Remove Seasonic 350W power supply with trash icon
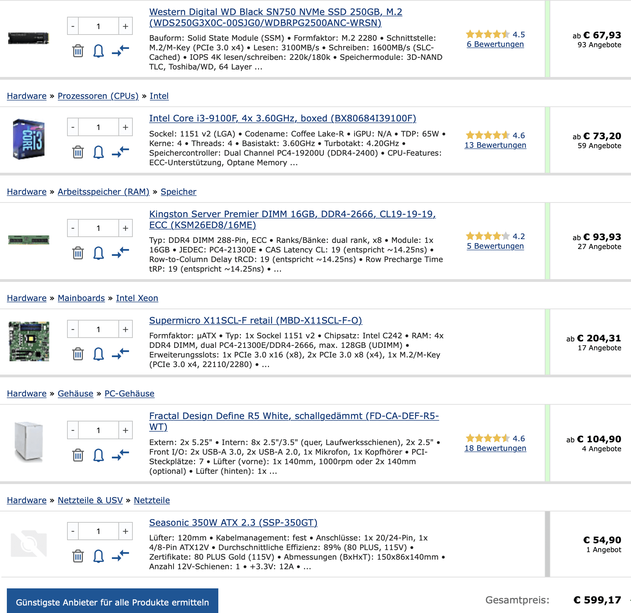 click(78, 556)
